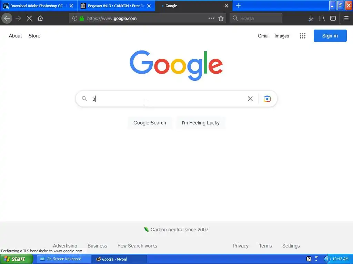The height and width of the screenshot is (264, 353).
Task: Open the Privacy footer link
Action: point(240,246)
